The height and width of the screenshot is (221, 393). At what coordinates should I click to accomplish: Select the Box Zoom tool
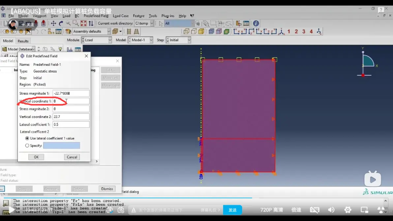click(x=76, y=23)
